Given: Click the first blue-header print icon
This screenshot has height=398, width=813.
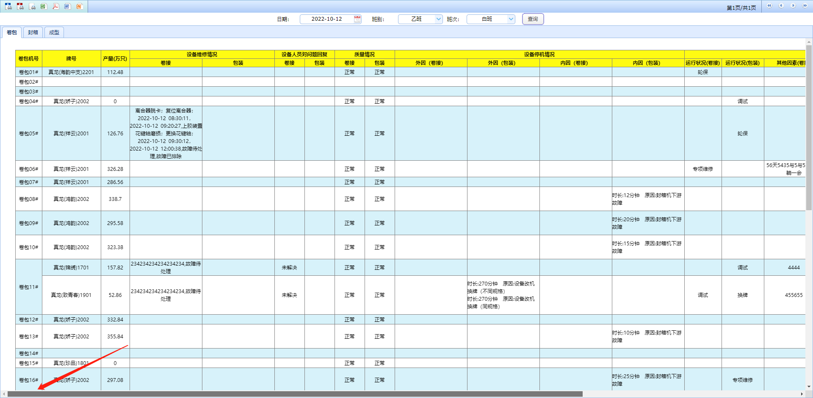Looking at the screenshot, I should [x=8, y=6].
